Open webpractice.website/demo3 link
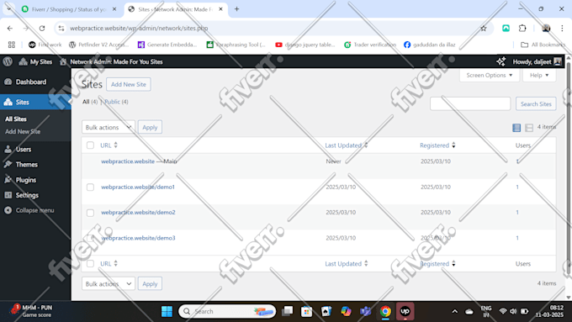The image size is (572, 322). [x=138, y=238]
